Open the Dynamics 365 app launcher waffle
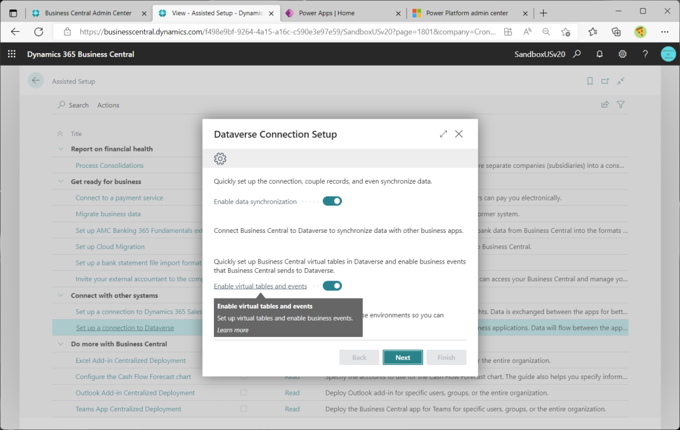Screen dimensions: 680x430 pos(12,54)
